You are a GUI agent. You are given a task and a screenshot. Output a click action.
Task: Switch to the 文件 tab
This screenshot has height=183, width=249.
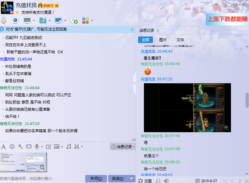pyautogui.click(x=180, y=40)
